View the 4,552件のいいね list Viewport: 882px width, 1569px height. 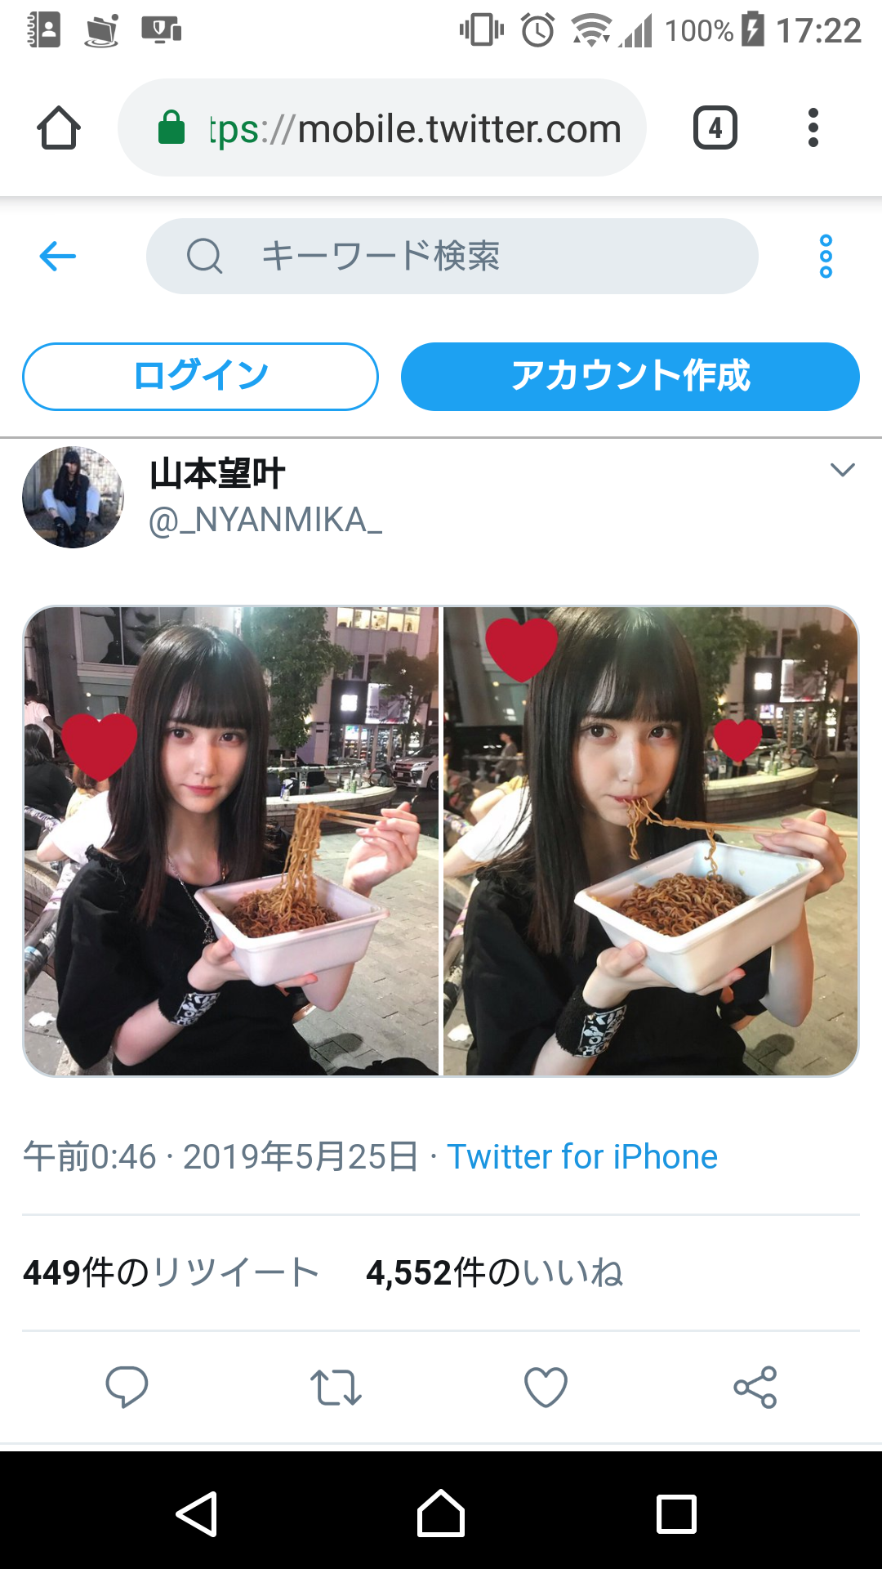click(x=494, y=1272)
